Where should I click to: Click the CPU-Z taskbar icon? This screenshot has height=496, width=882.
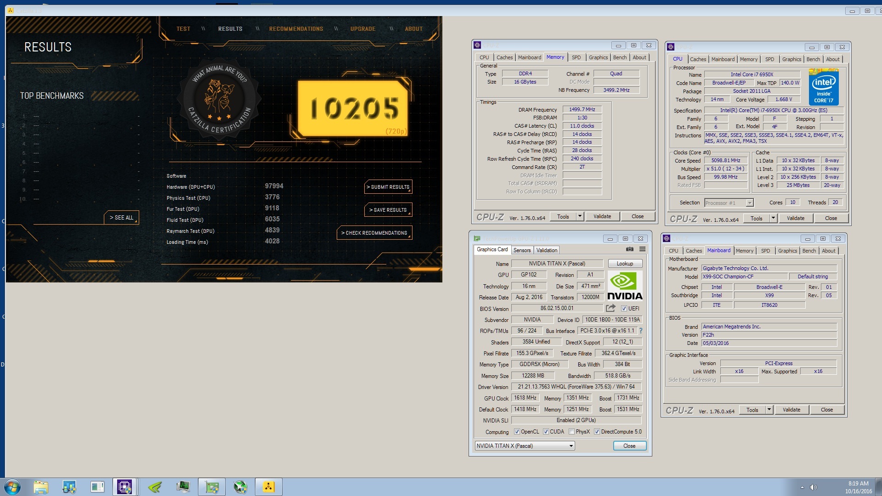(x=124, y=487)
